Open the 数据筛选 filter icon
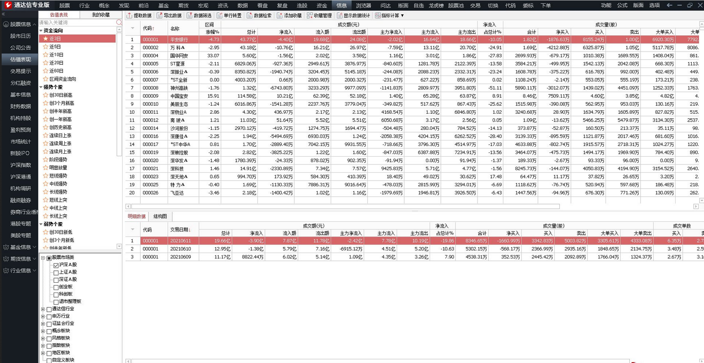Screen dimensions: 704x363 click(189, 16)
